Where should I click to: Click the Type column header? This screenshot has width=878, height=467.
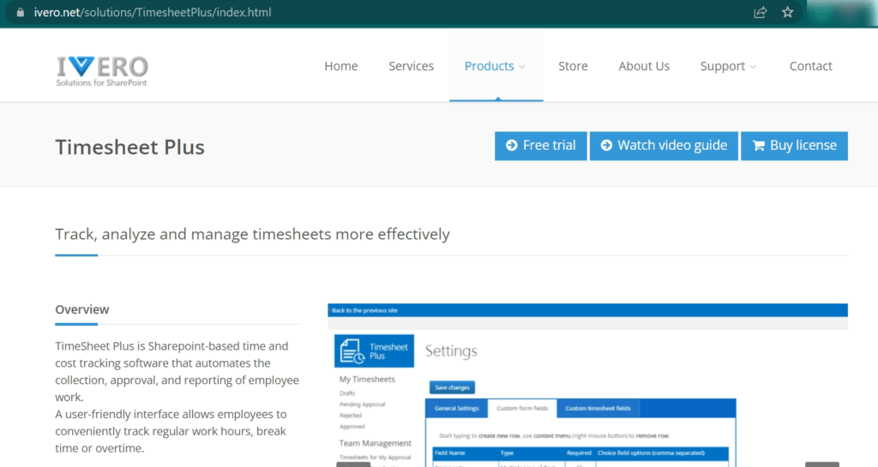point(507,453)
